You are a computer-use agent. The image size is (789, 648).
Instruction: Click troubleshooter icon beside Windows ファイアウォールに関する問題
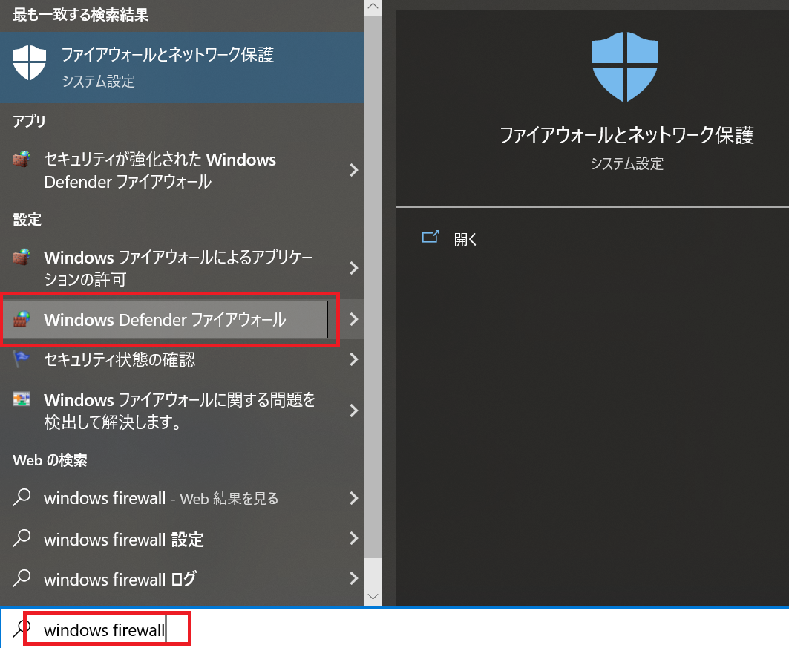pos(21,399)
